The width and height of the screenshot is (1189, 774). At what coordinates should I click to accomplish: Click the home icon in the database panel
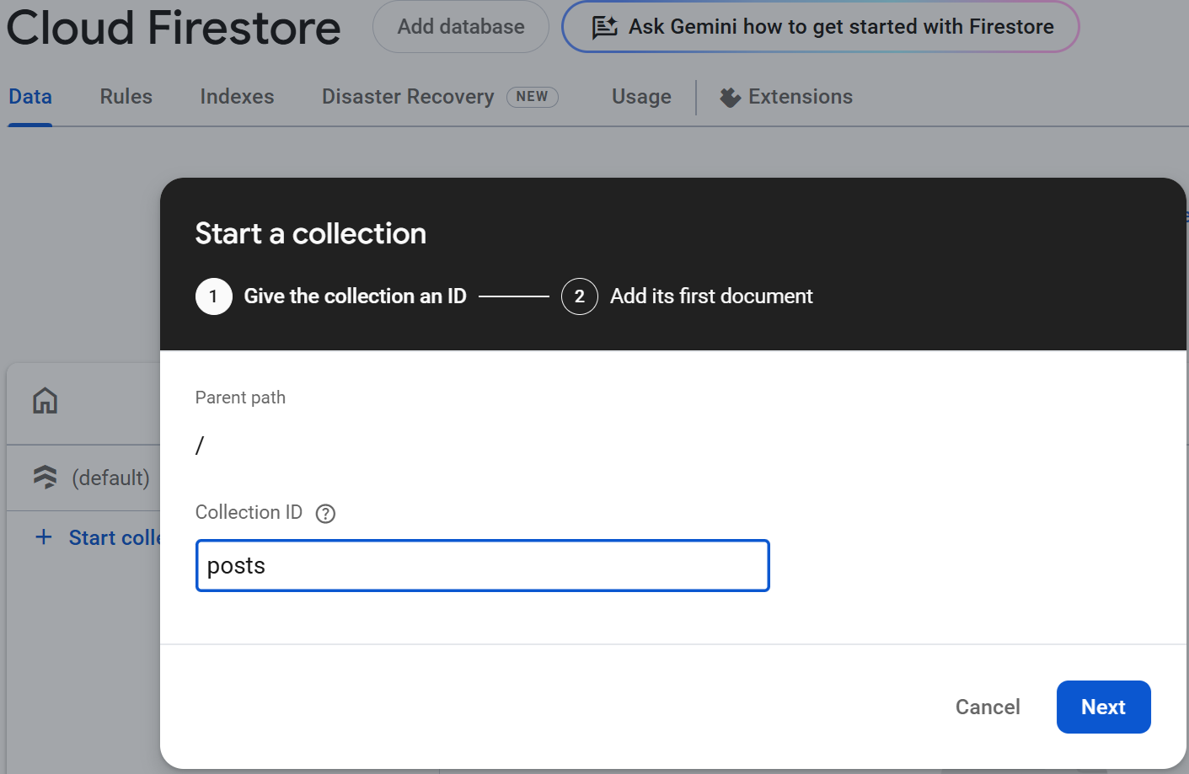[46, 400]
